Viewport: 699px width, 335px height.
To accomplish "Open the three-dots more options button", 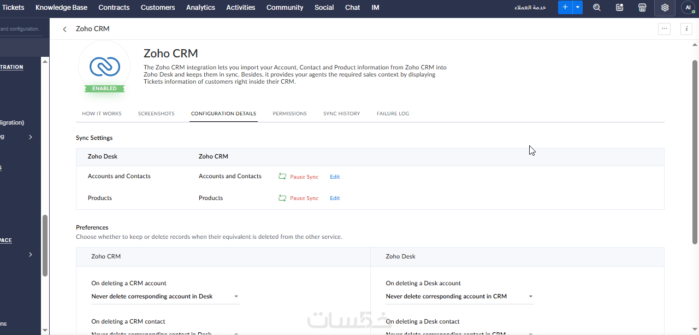I will (664, 29).
